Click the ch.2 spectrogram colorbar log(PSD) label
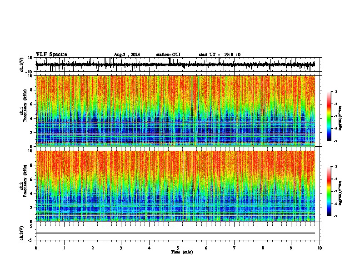This screenshot has width=360, height=278. click(340, 193)
